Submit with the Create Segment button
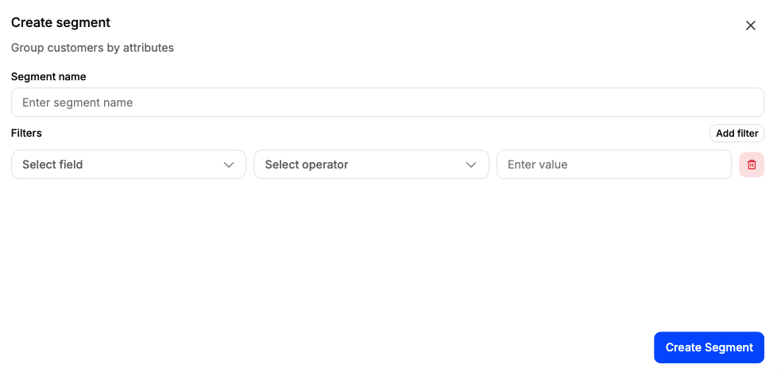777x376 pixels. coord(709,347)
